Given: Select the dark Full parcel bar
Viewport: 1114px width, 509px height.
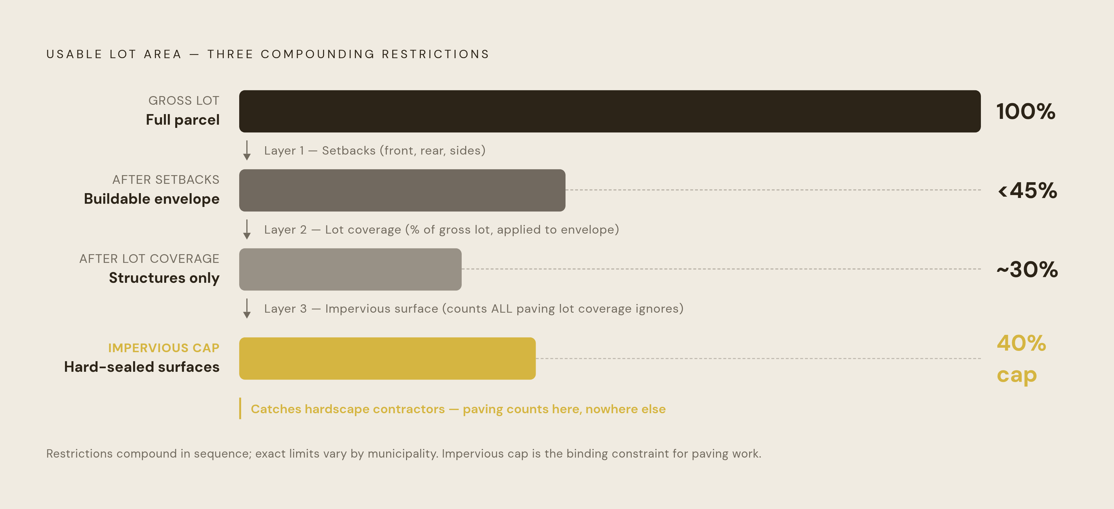Looking at the screenshot, I should [x=610, y=111].
